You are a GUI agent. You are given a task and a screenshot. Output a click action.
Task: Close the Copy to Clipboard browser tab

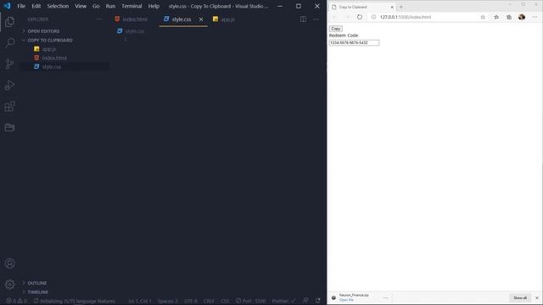click(x=392, y=7)
